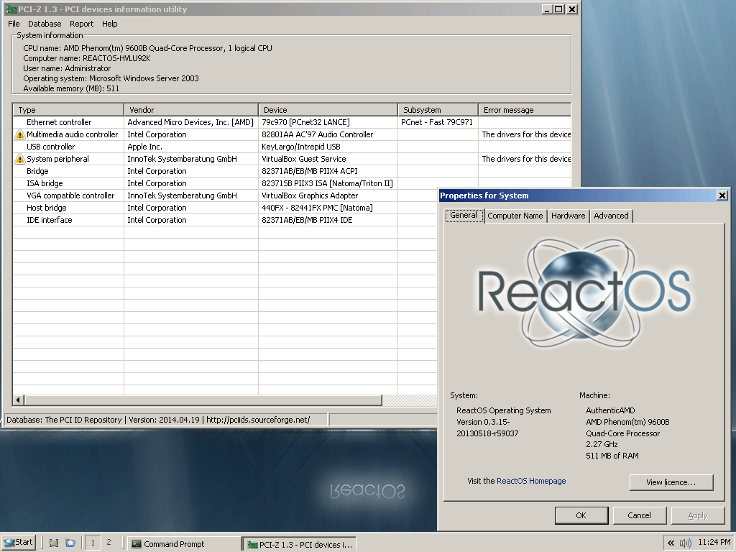
Task: Sort by the Error message column header
Action: [525, 110]
